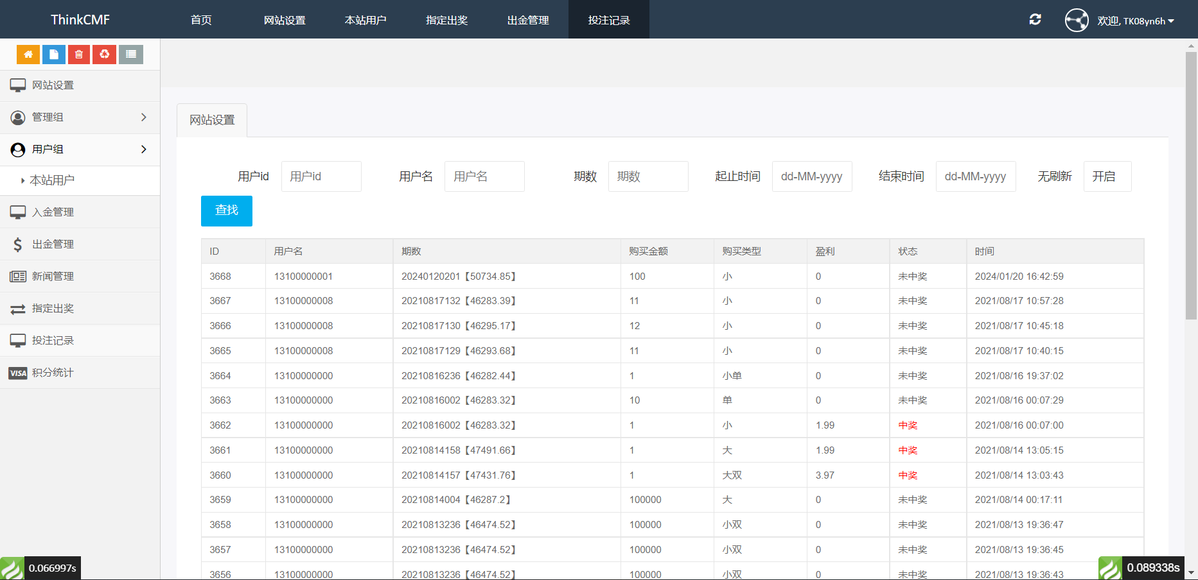Viewport: 1198px width, 580px height.
Task: Click monitor icon beside 入金管理
Action: coord(18,212)
